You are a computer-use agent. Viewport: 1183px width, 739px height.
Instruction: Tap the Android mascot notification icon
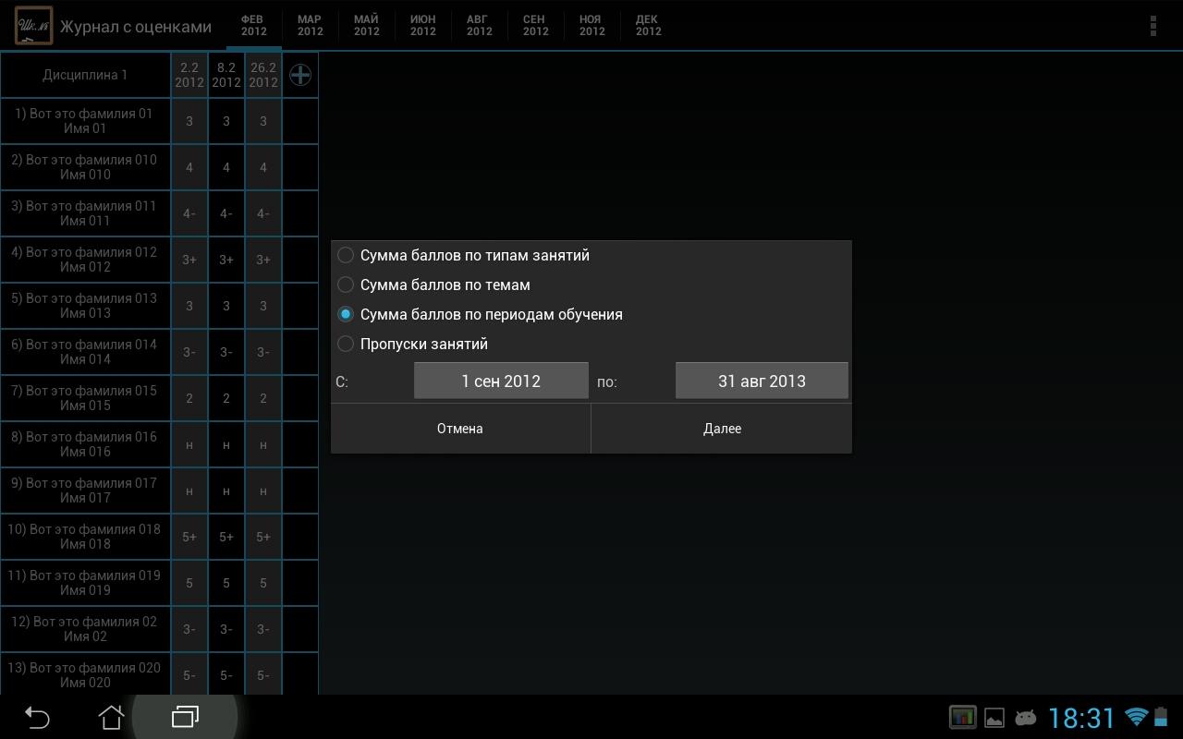click(x=1026, y=717)
